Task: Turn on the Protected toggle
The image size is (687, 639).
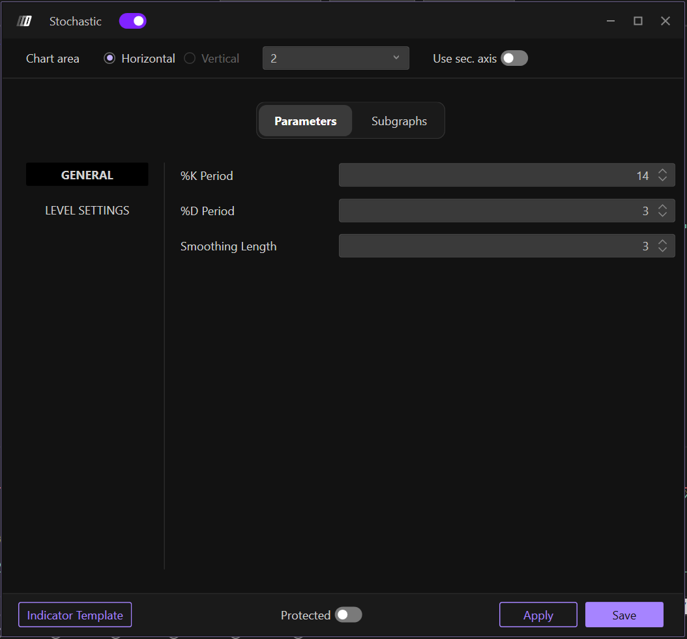Action: click(x=348, y=615)
